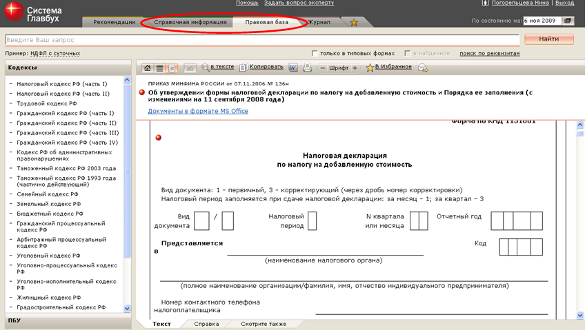The width and height of the screenshot is (585, 330).
Task: Copy document via 'Копировать'
Action: tap(261, 67)
